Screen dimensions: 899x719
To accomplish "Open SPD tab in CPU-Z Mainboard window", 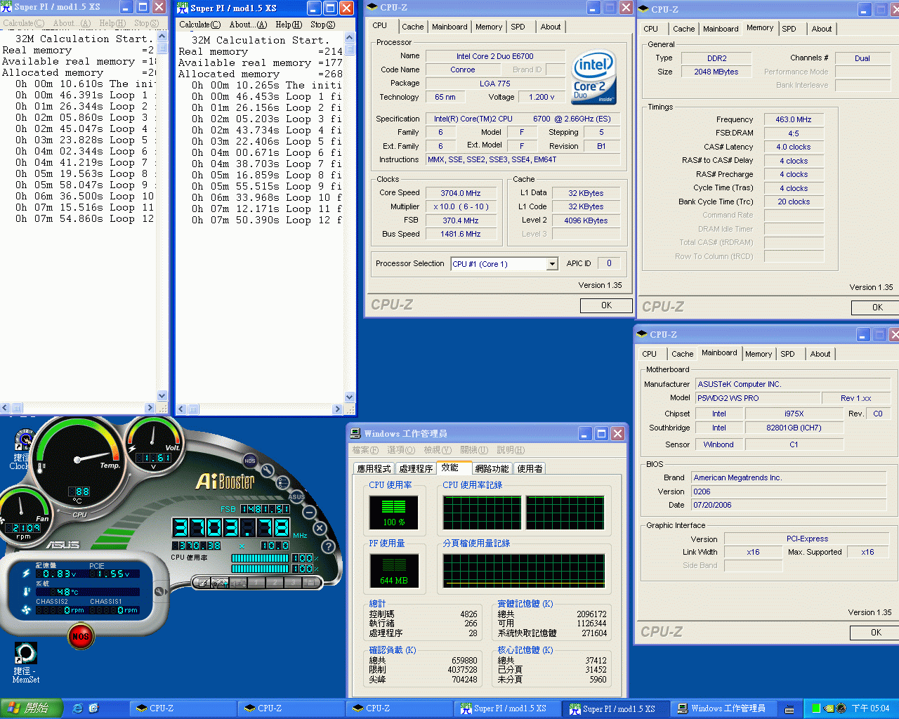I will click(788, 354).
